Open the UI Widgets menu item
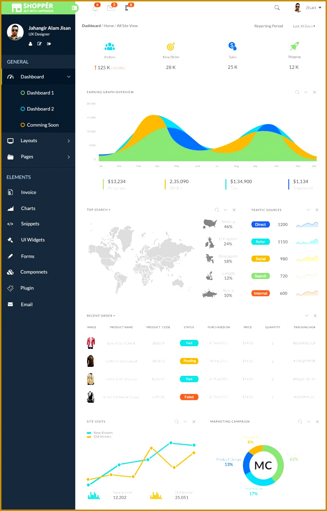Image resolution: width=327 pixels, height=511 pixels. pos(33,239)
